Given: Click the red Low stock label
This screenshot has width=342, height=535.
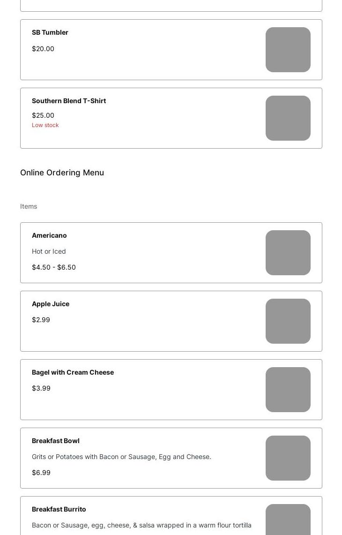Looking at the screenshot, I should pos(45,125).
